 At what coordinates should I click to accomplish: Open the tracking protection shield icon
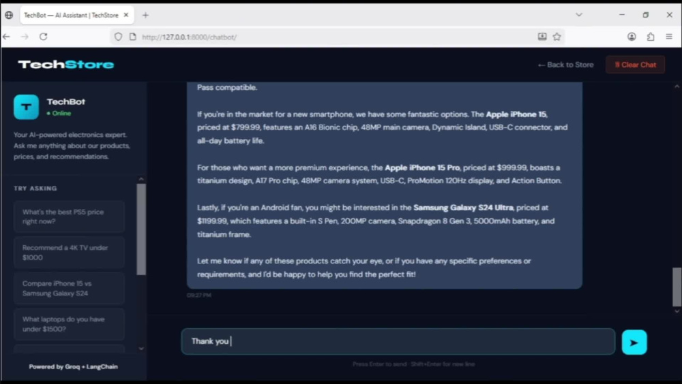pyautogui.click(x=118, y=37)
